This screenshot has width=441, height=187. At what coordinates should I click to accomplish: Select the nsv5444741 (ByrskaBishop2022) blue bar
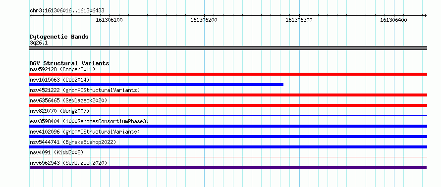[x=228, y=147]
